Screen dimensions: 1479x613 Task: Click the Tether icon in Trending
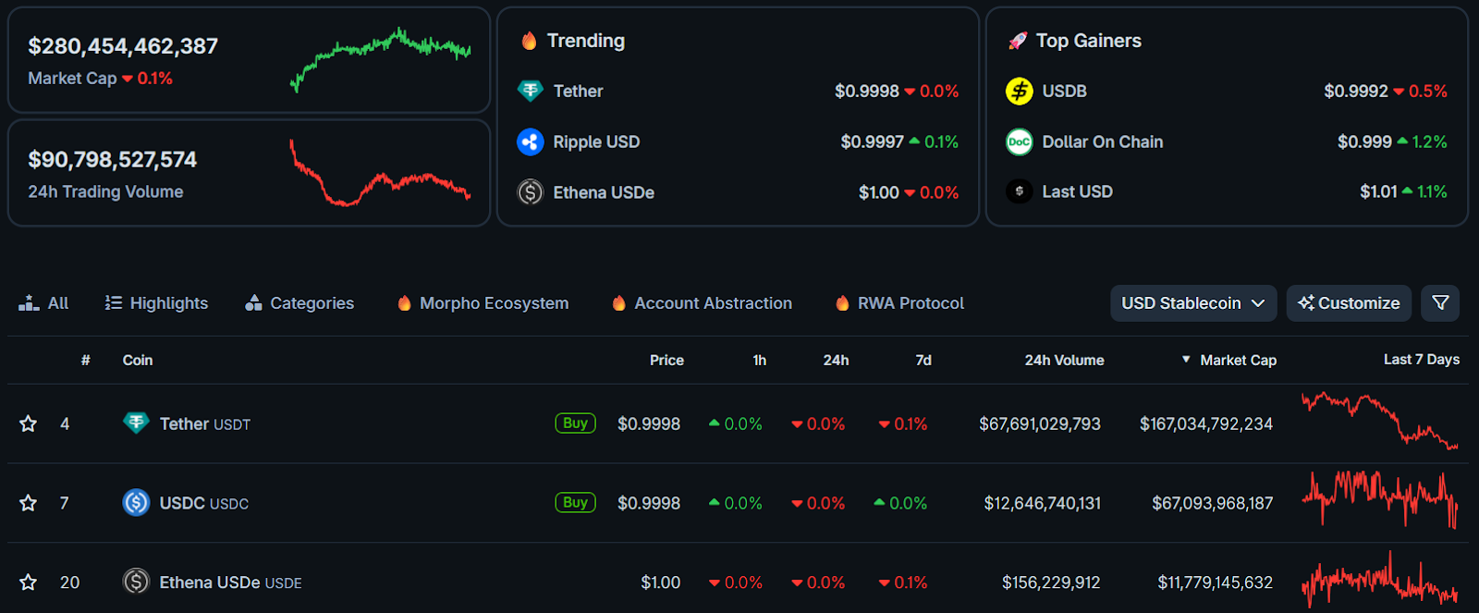530,91
